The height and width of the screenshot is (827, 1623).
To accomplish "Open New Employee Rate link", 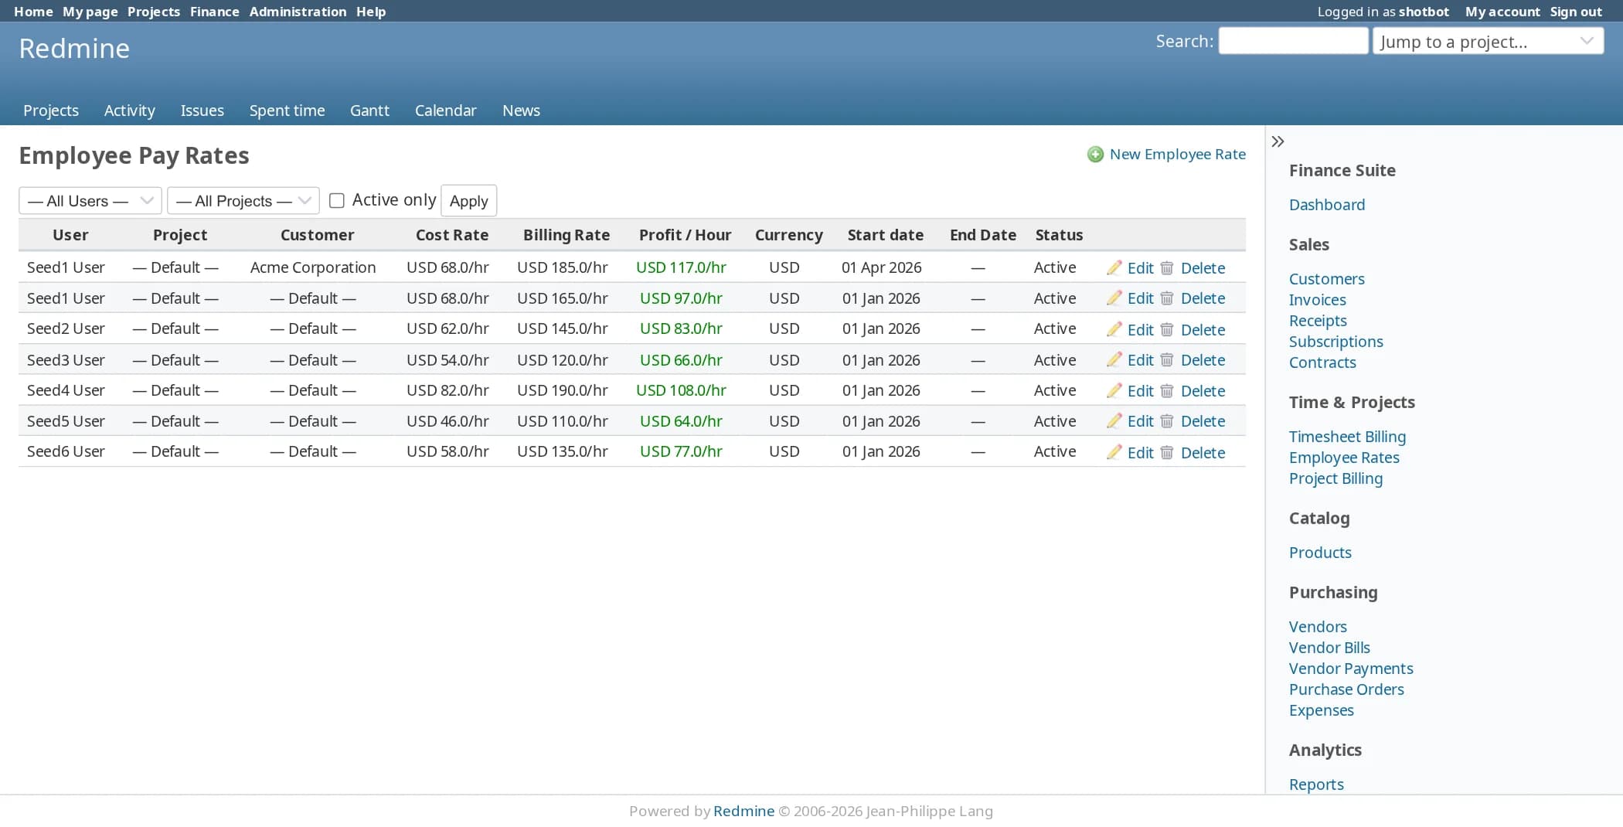I will (x=1177, y=155).
